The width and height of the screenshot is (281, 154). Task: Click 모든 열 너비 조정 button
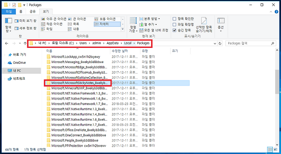(154, 30)
